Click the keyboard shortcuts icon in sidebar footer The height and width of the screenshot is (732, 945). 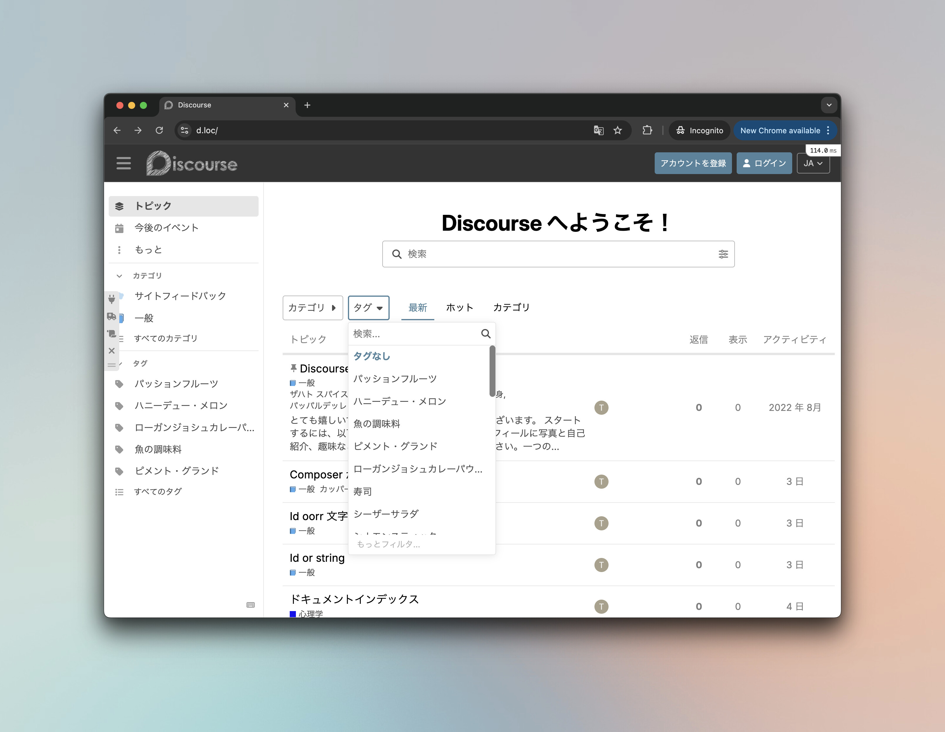[251, 605]
